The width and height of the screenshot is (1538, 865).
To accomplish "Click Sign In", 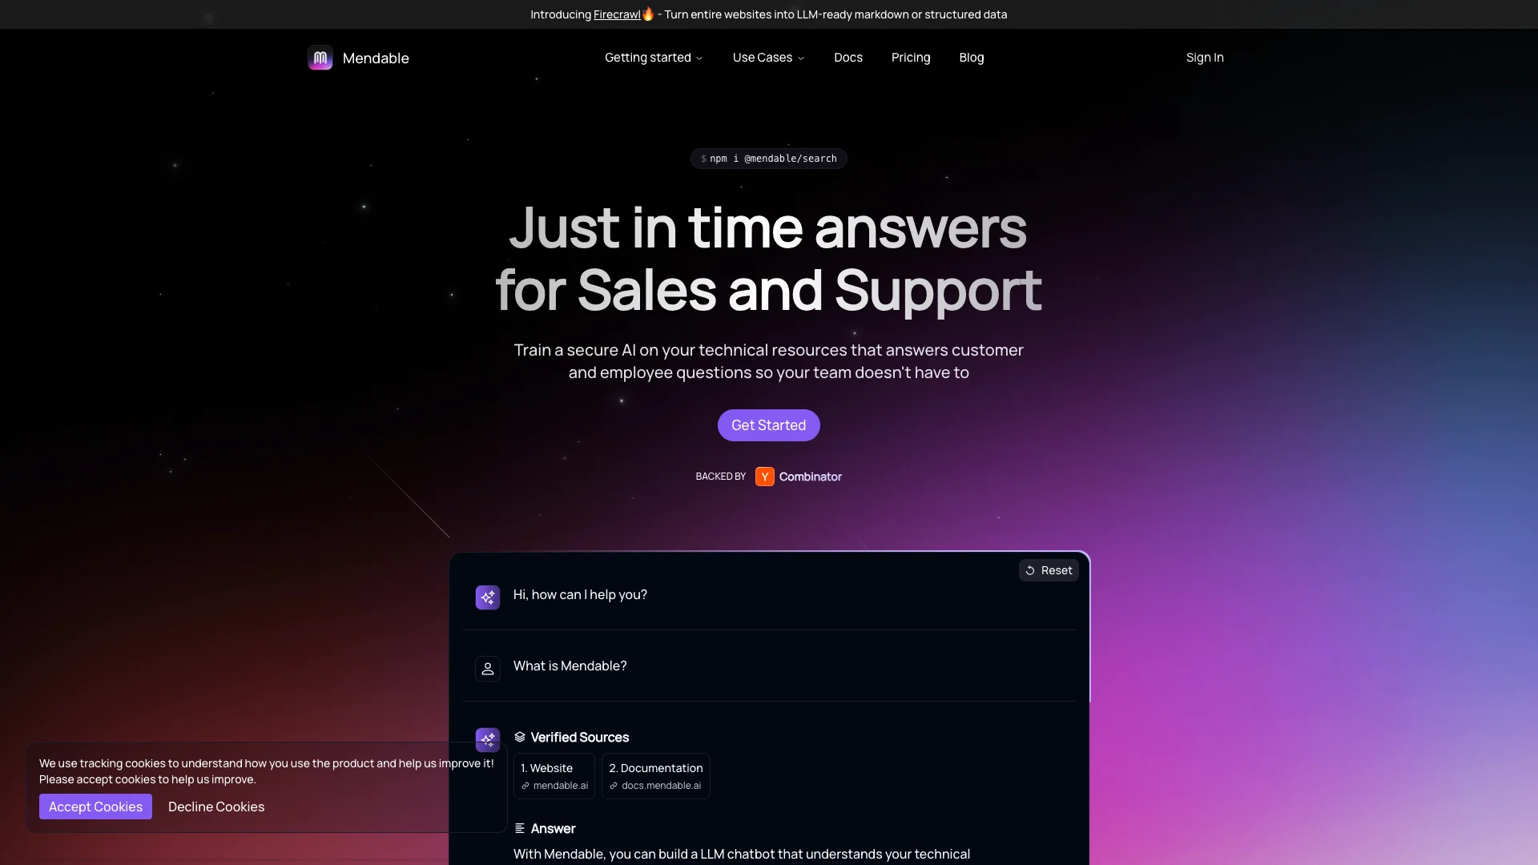I will point(1205,58).
